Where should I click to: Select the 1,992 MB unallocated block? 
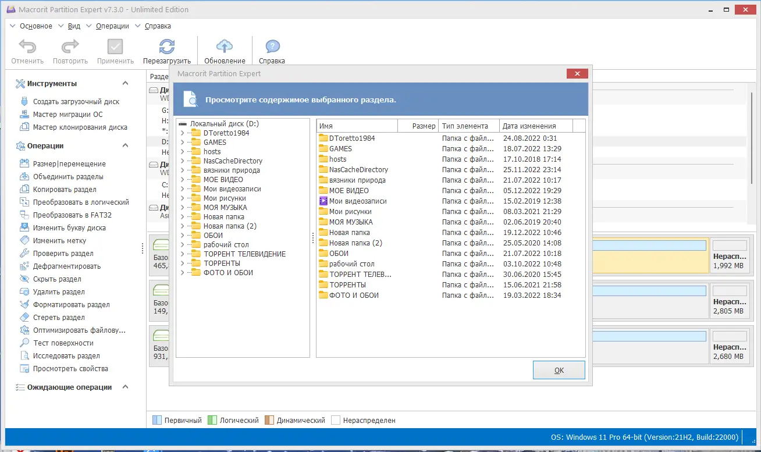730,255
